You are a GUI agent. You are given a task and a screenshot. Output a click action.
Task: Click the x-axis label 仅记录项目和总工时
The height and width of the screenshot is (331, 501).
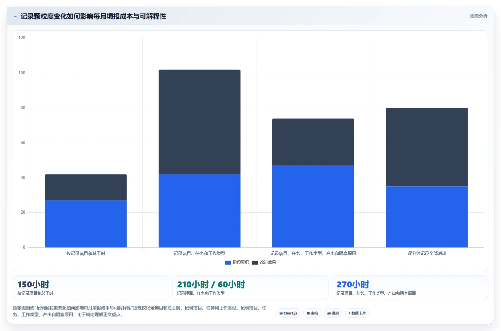pyautogui.click(x=86, y=253)
